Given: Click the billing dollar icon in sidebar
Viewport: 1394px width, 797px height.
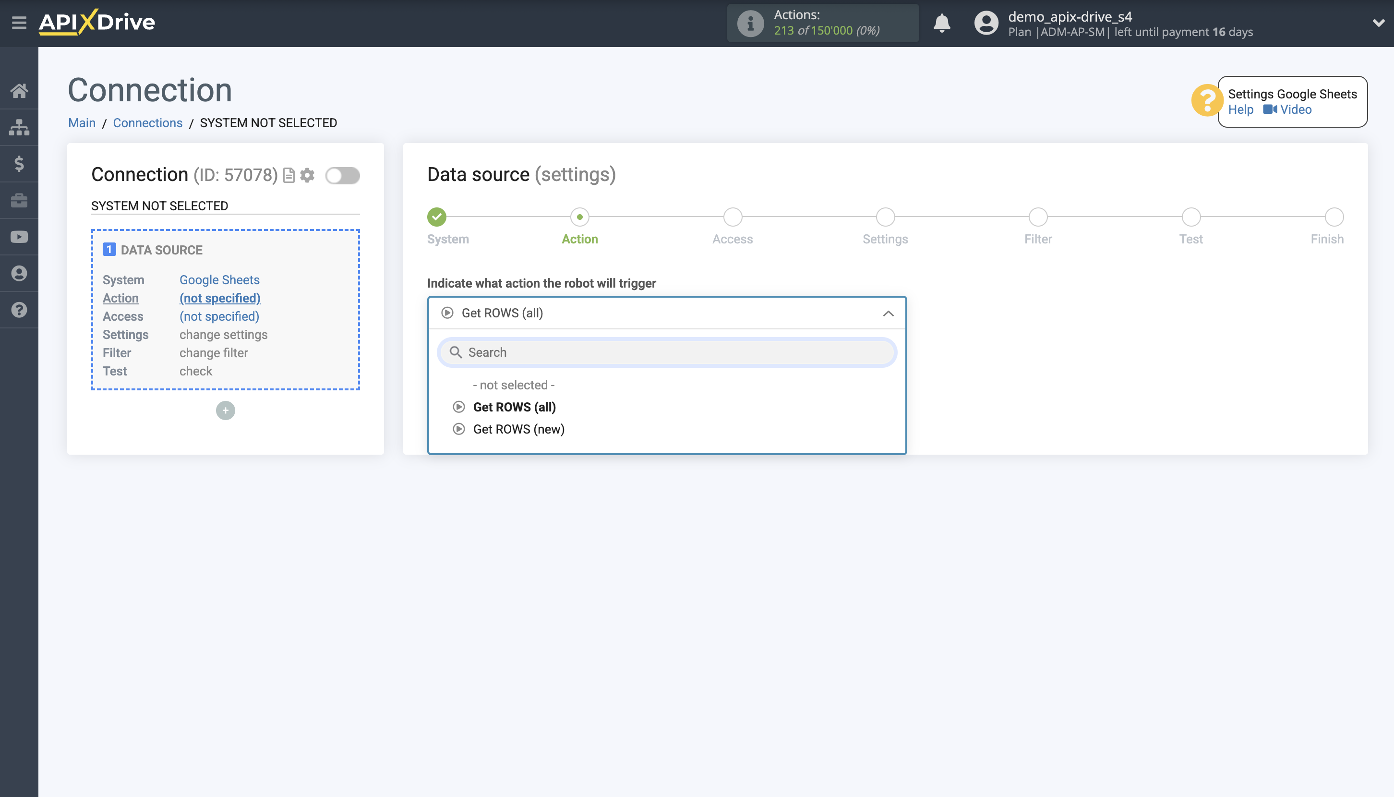Looking at the screenshot, I should click(20, 164).
